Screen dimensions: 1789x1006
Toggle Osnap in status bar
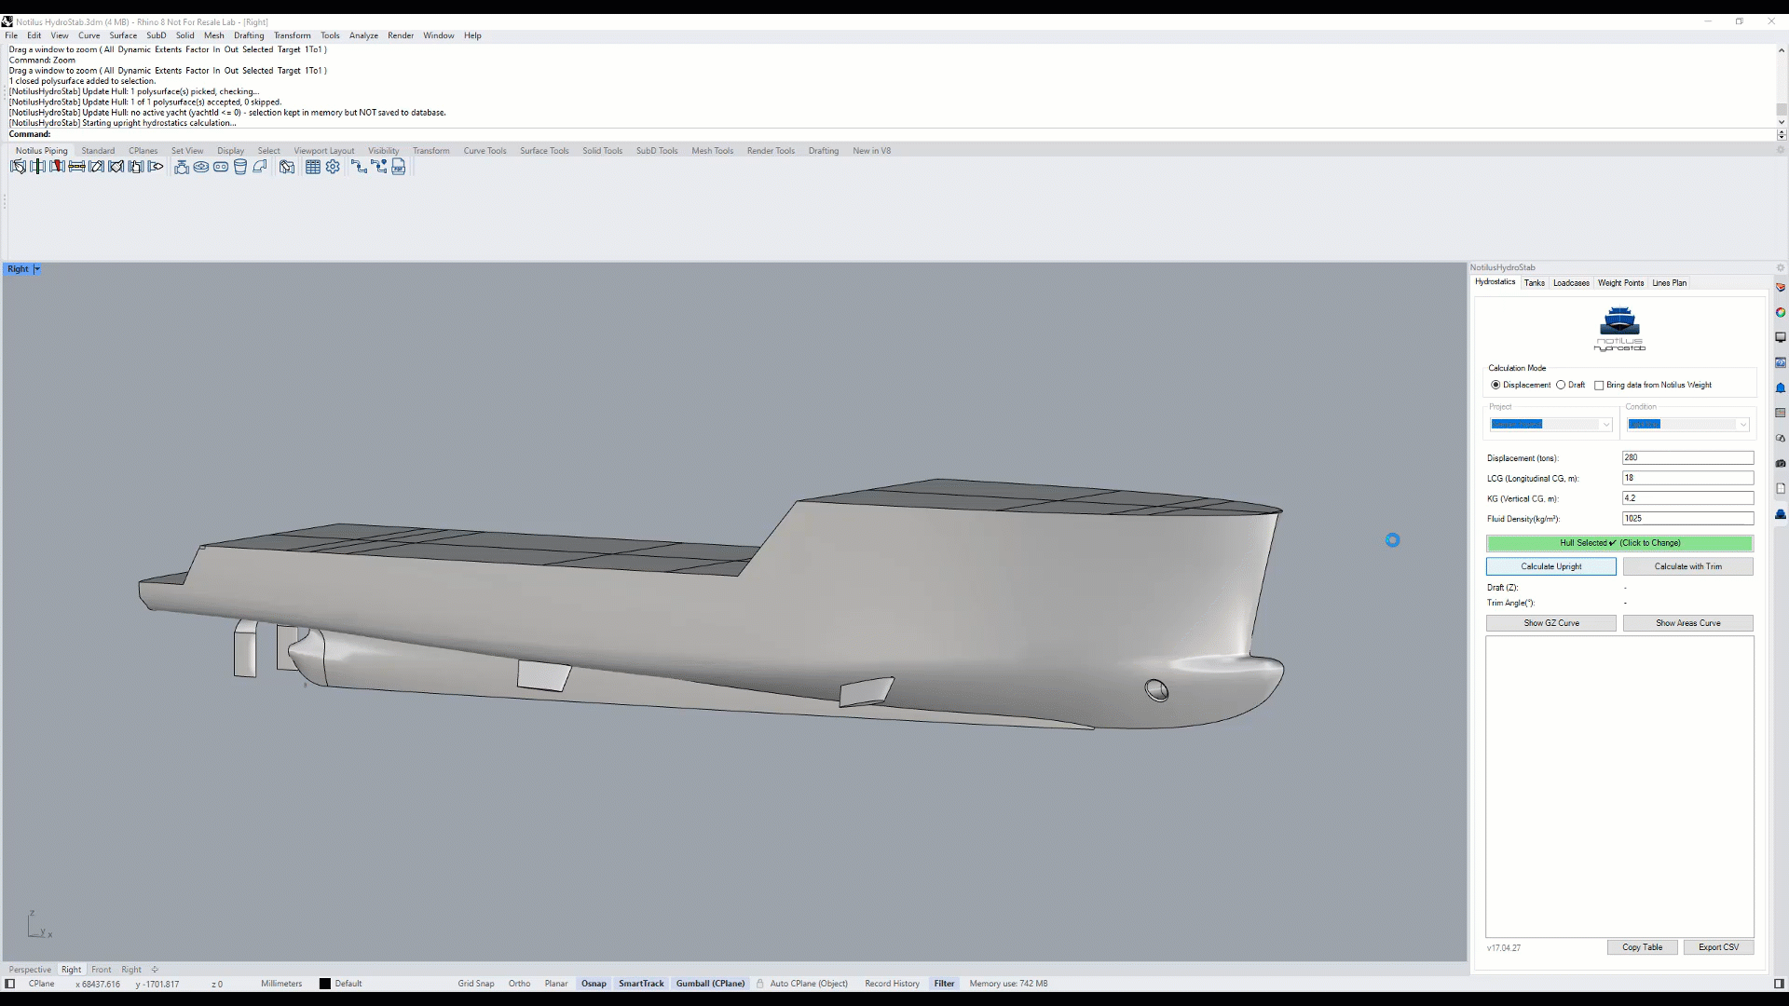click(594, 984)
